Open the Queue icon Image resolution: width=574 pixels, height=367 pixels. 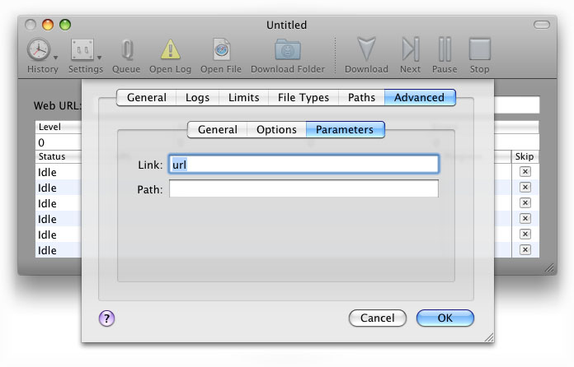point(126,49)
